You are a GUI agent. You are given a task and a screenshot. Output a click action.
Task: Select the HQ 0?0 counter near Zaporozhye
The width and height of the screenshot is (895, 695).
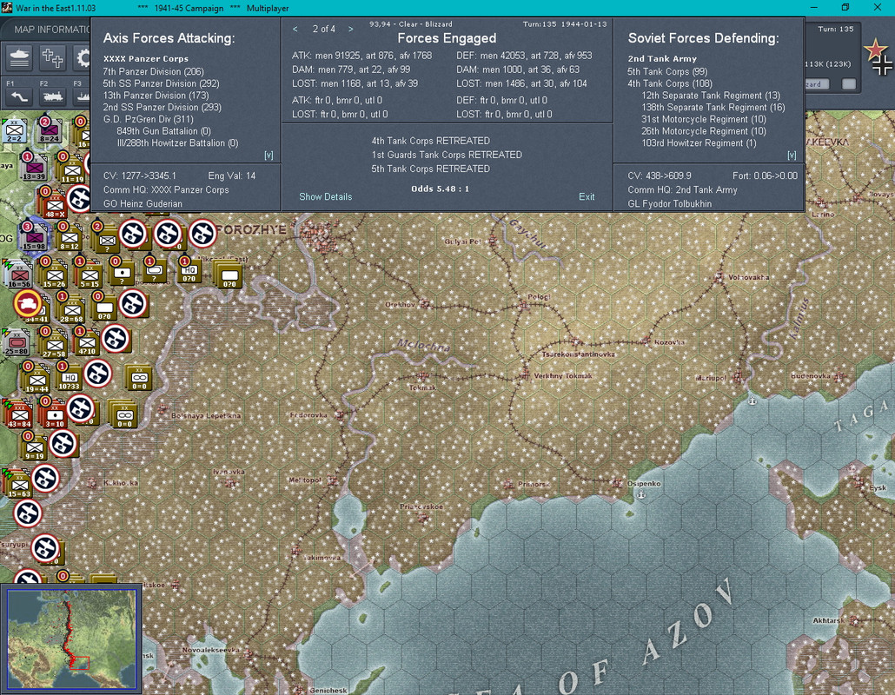tap(189, 272)
